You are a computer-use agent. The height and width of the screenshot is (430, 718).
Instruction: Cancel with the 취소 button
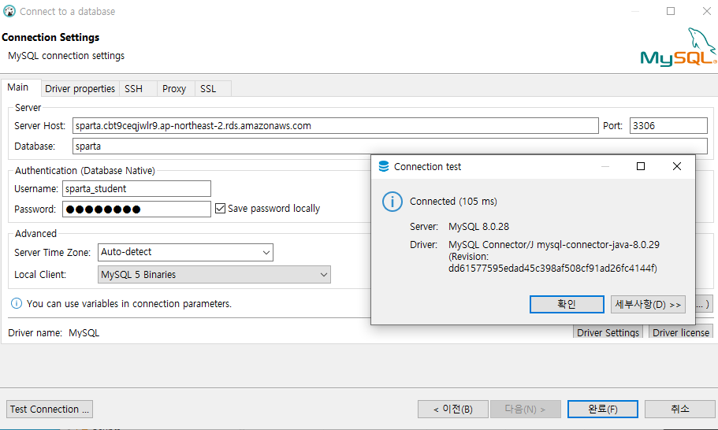(x=680, y=409)
